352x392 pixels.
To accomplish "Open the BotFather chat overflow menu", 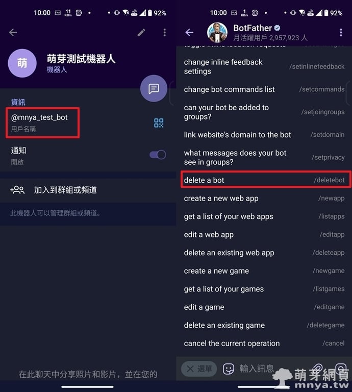I will [341, 32].
